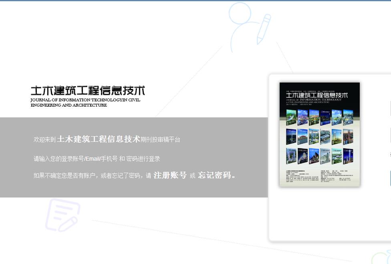Image resolution: width=391 pixels, height=264 pixels.
Task: Open the journal cover image
Action: 319,134
